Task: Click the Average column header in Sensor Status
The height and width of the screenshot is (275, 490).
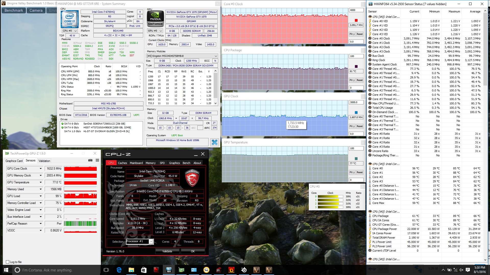Action: pyautogui.click(x=475, y=11)
